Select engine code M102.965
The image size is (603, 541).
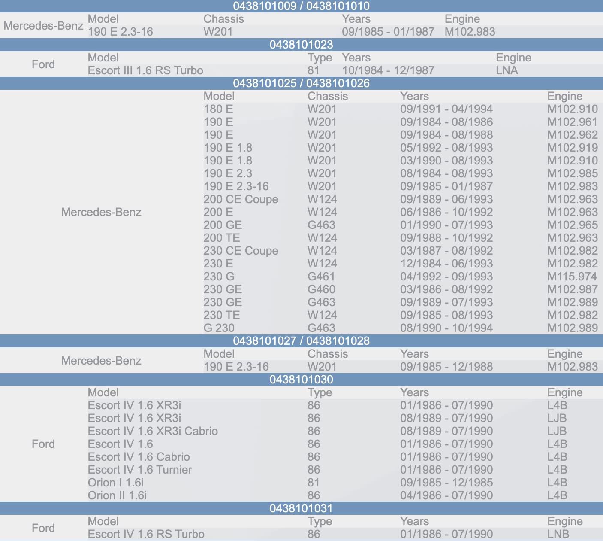(x=573, y=225)
